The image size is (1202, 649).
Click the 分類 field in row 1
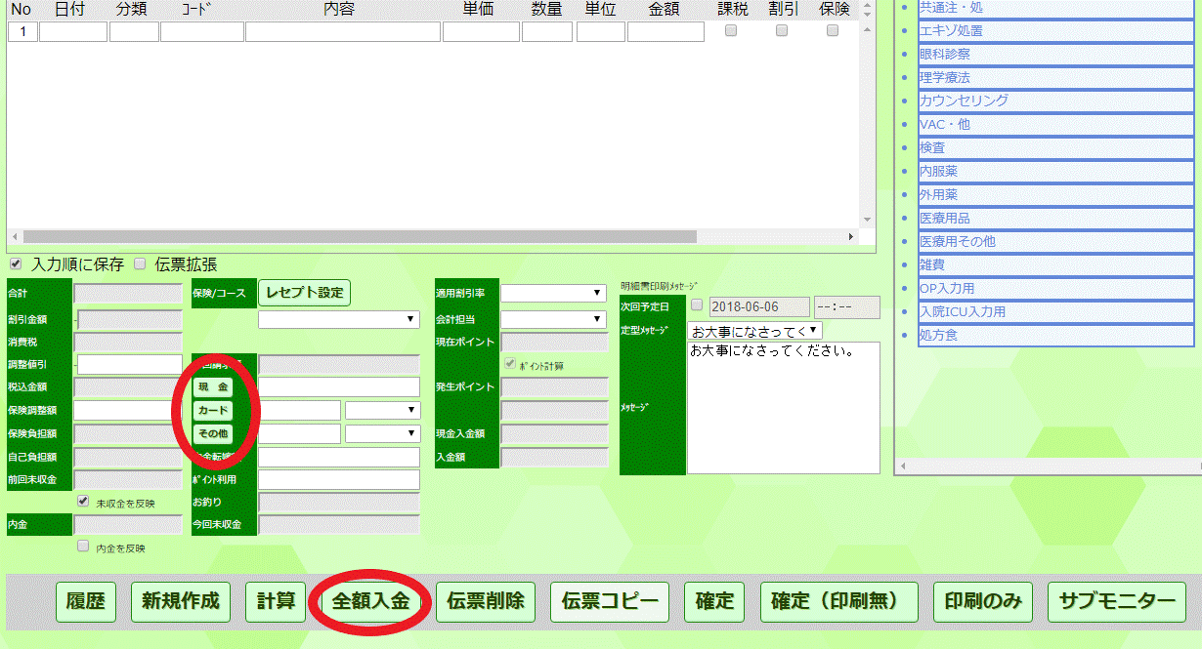pyautogui.click(x=134, y=31)
